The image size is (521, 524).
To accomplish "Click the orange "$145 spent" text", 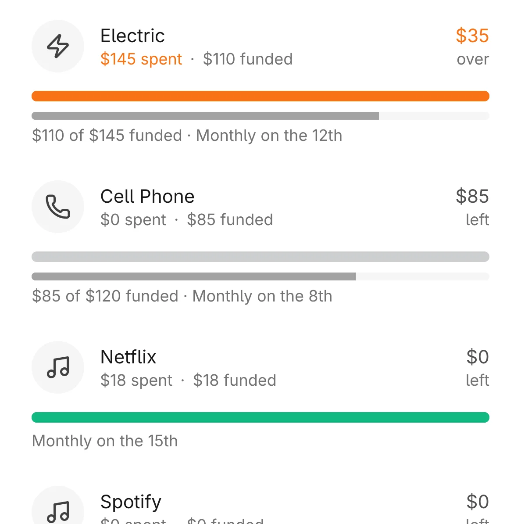I will click(x=141, y=59).
